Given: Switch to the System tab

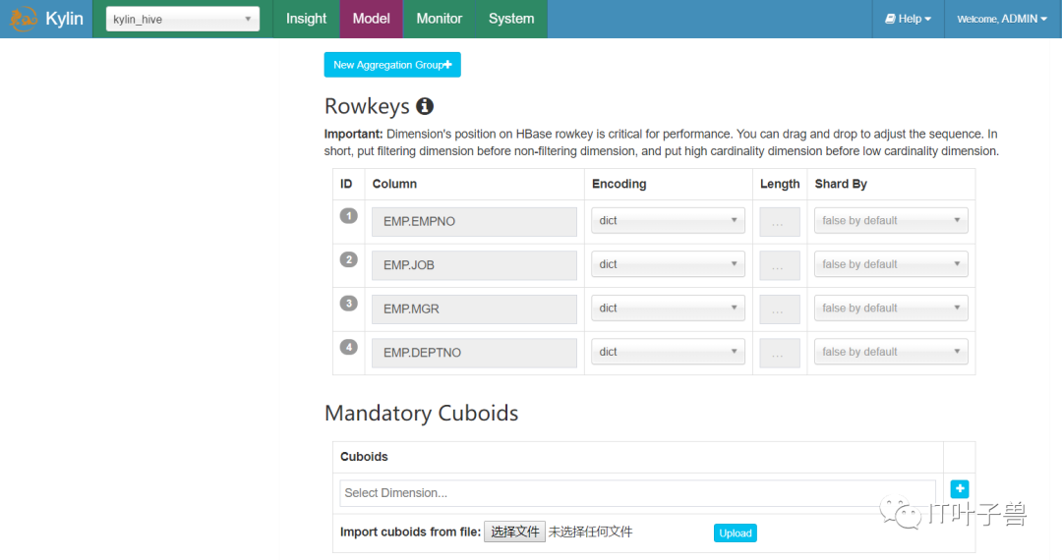Looking at the screenshot, I should 511,19.
